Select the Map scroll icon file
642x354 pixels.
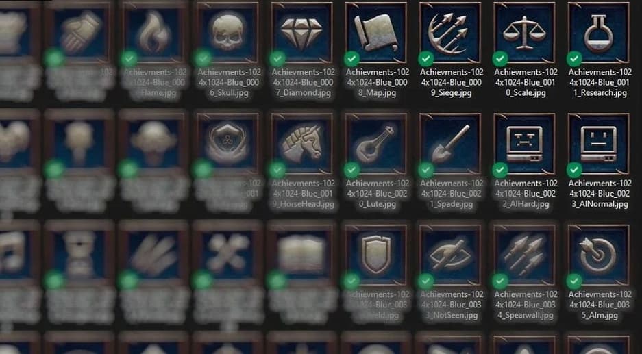tap(376, 33)
